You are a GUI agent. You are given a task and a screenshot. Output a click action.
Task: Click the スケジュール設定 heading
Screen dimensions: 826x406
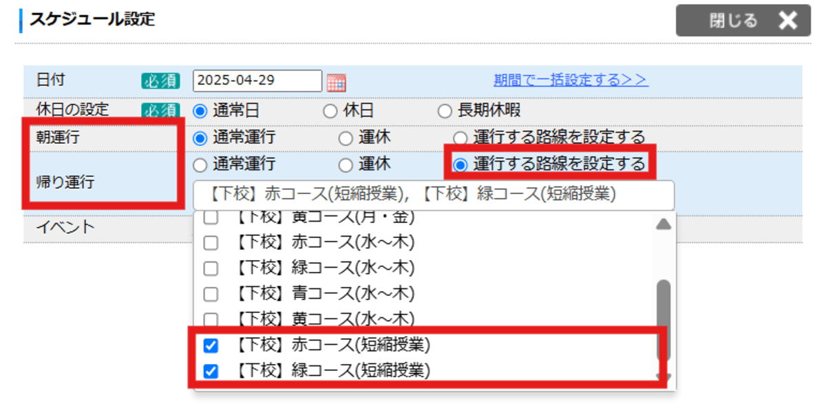pyautogui.click(x=92, y=19)
